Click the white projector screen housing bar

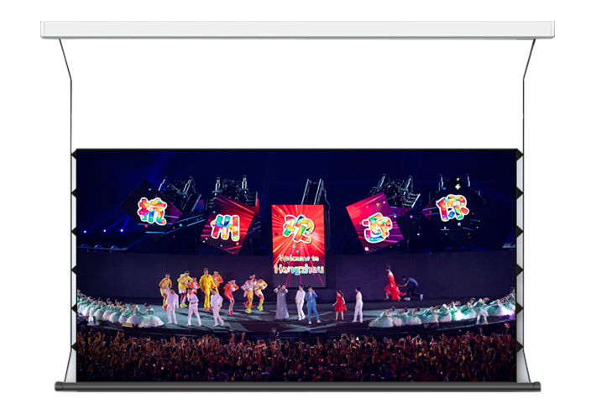[298, 29]
